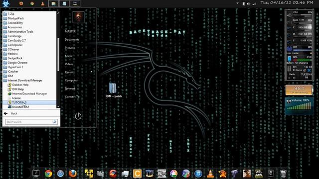Image resolution: width=319 pixels, height=179 pixels.
Task: Open the folder window button in top taskbar
Action: click(53, 3)
